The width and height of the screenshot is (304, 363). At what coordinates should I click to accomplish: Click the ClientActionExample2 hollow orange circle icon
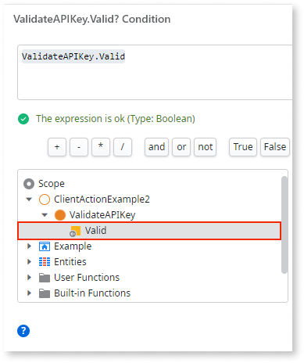pyautogui.click(x=45, y=199)
